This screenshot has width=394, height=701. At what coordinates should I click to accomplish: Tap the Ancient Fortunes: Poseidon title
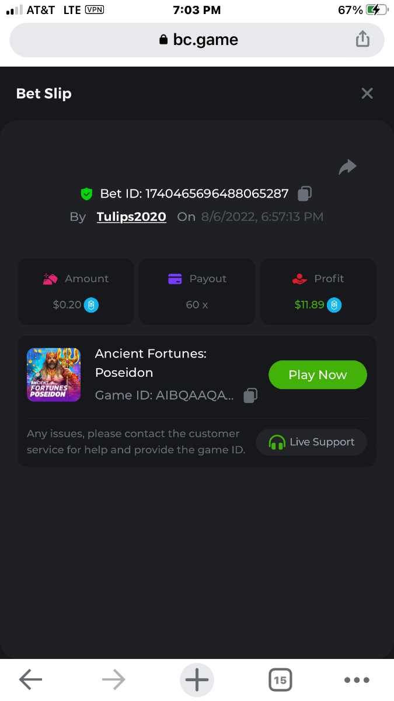151,363
